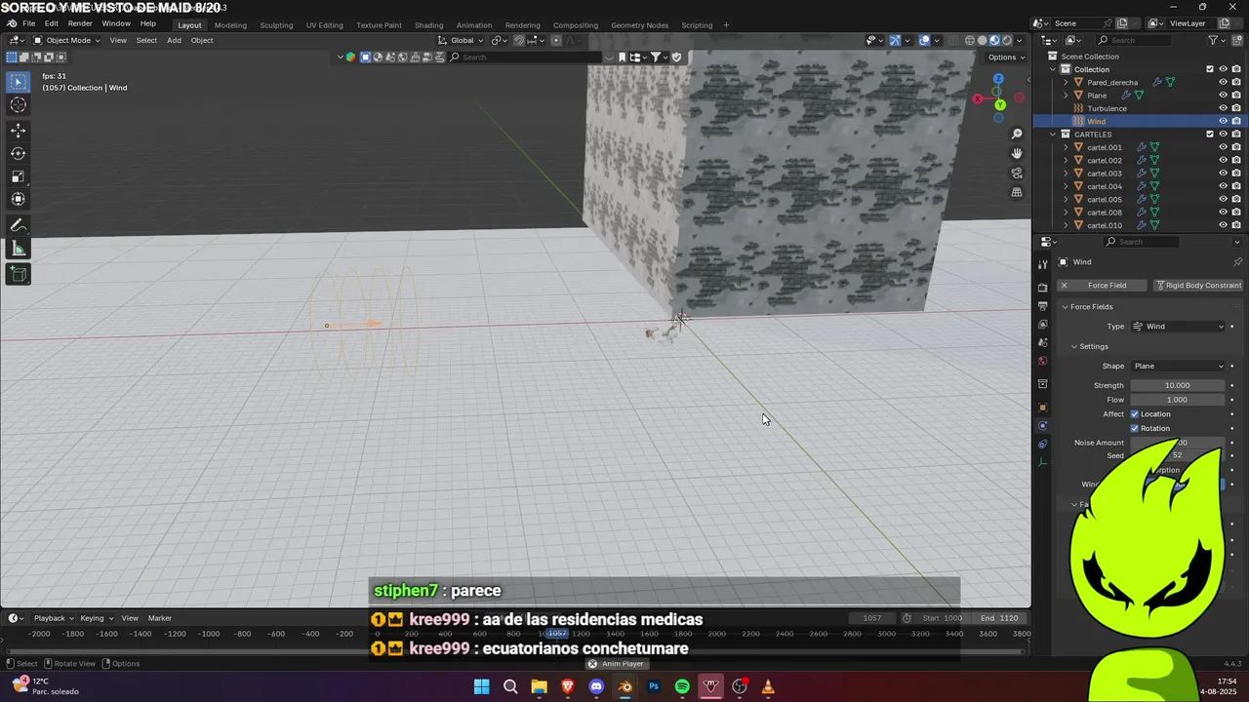Open the Output properties tab icon
This screenshot has height=702, width=1249.
pyautogui.click(x=1043, y=305)
